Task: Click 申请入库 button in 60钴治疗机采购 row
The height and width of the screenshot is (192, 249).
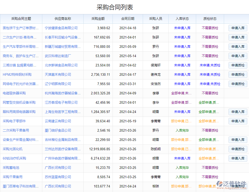Action: pos(238,158)
